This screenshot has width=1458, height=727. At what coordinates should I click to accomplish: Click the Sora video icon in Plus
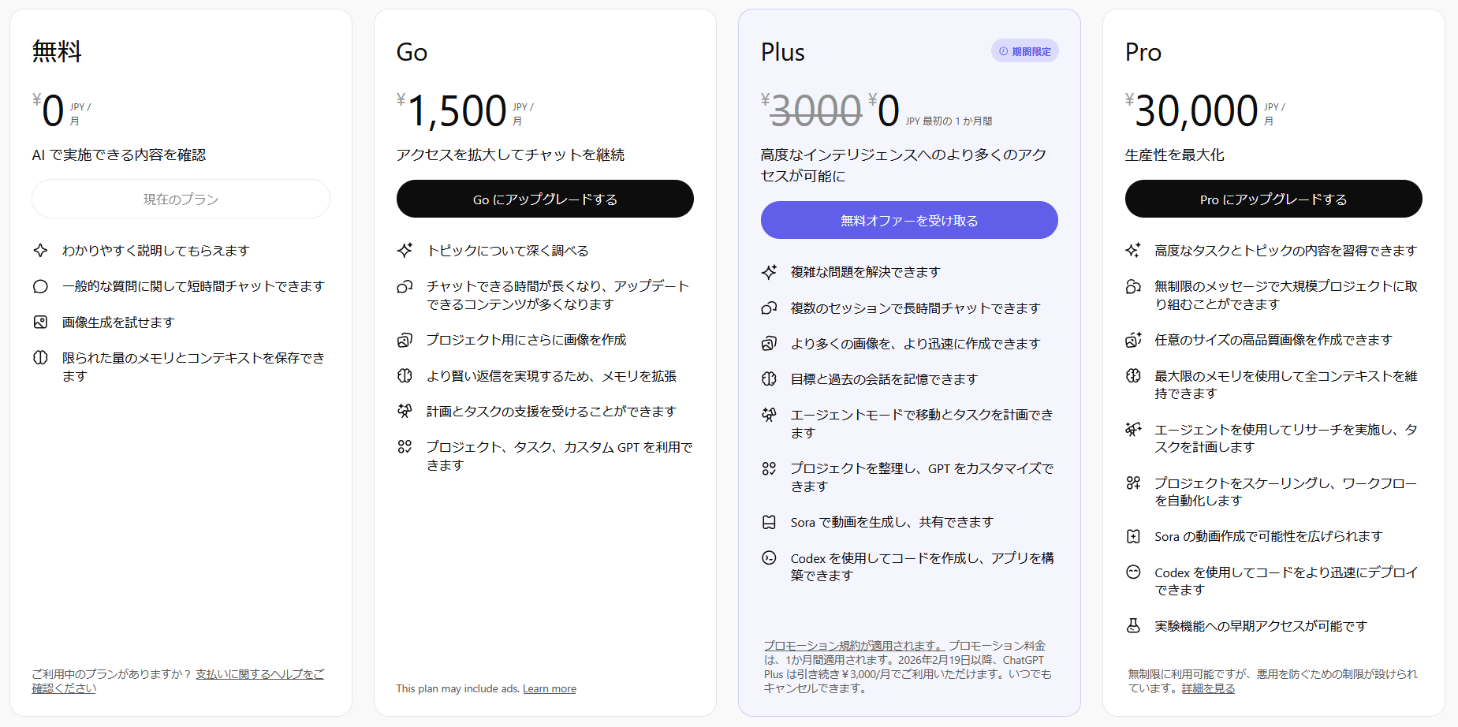769,522
